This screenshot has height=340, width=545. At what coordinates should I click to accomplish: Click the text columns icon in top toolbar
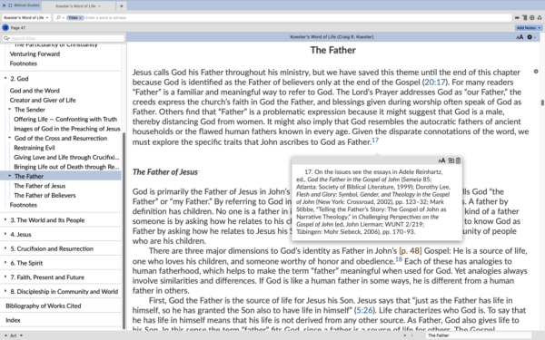pos(524,17)
